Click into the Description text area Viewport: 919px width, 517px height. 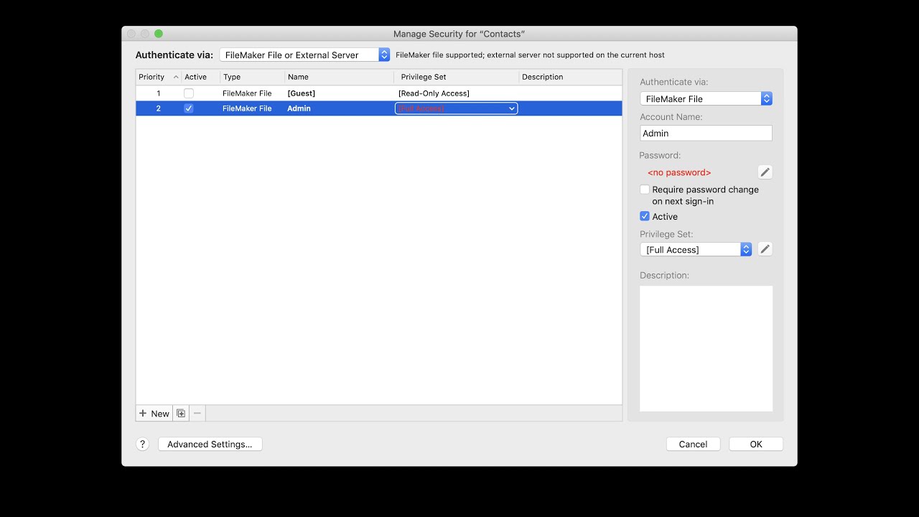[x=706, y=348]
